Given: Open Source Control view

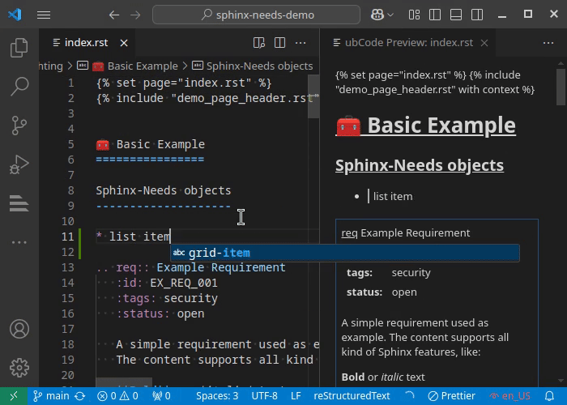Looking at the screenshot, I should [x=19, y=125].
